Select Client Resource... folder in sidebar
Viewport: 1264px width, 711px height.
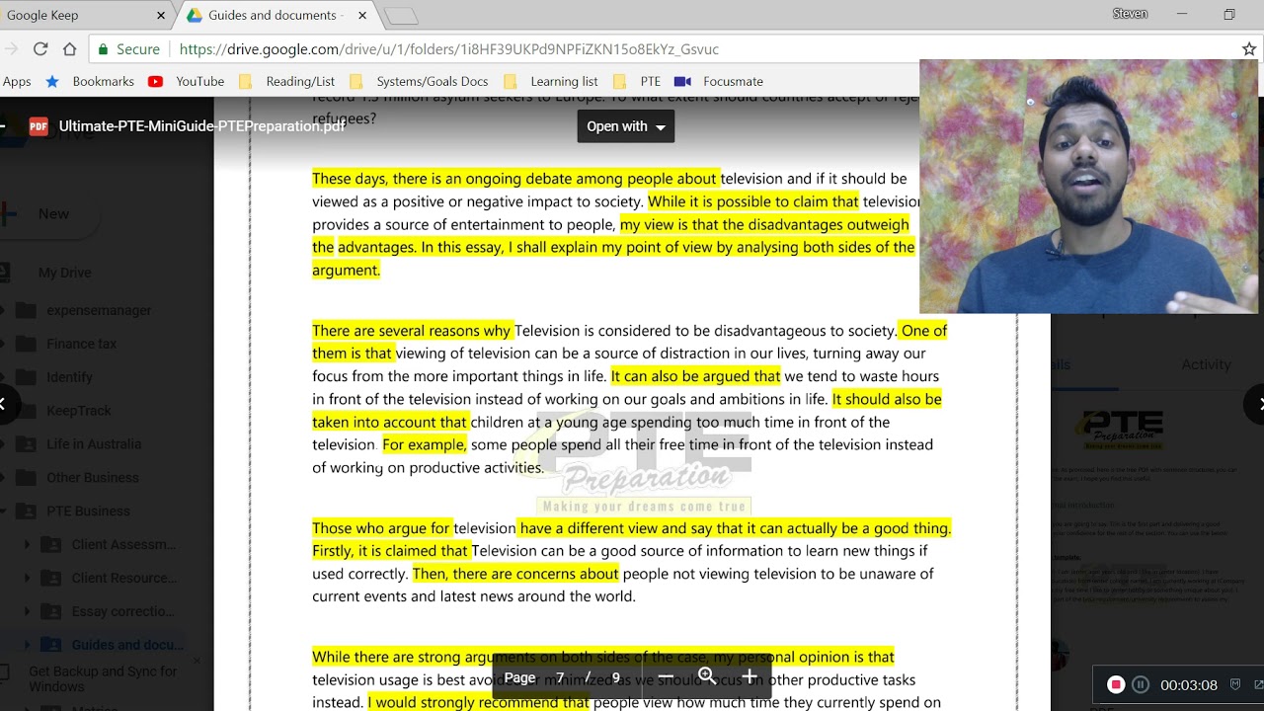pos(124,578)
